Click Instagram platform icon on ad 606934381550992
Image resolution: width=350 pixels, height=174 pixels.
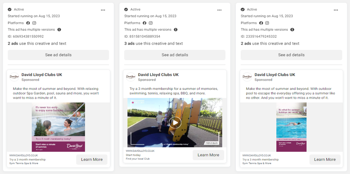pyautogui.click(x=34, y=23)
